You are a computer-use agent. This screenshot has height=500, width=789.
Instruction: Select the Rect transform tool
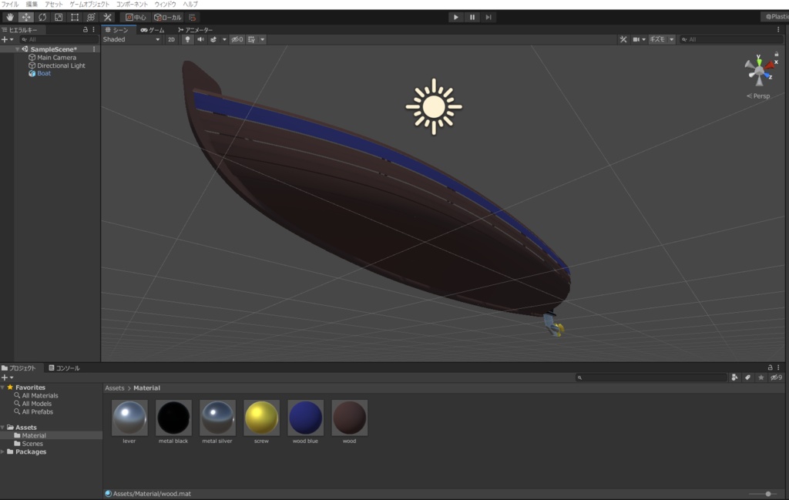tap(75, 17)
